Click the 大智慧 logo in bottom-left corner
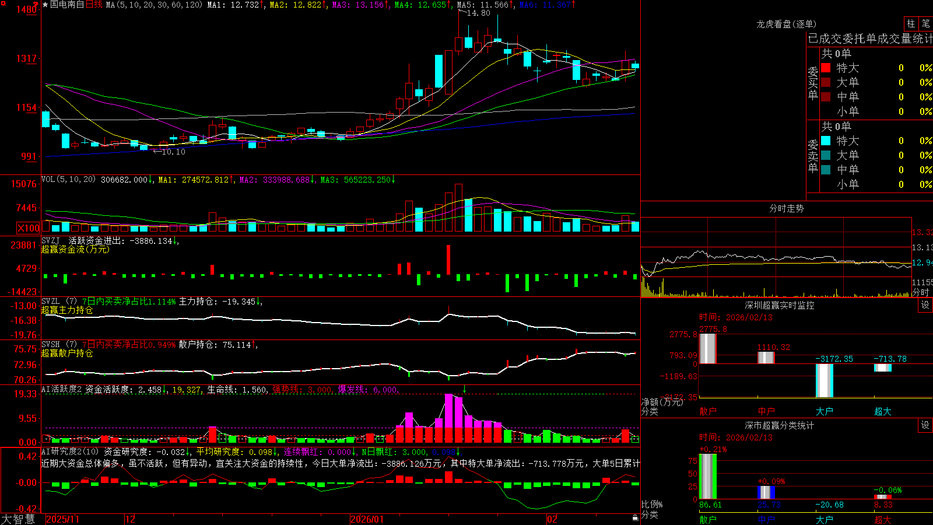933x525 pixels. point(18,519)
